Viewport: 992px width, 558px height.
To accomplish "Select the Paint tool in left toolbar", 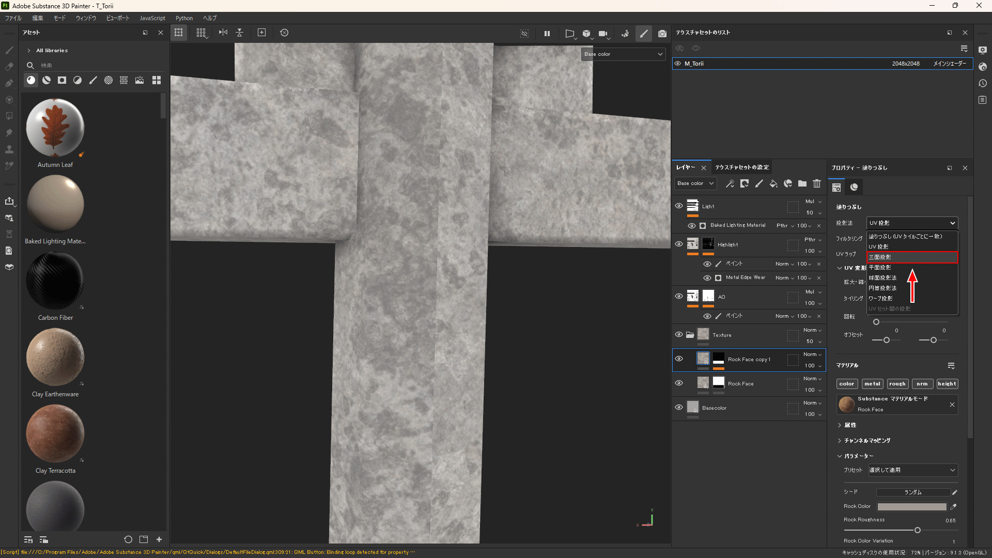I will (9, 50).
